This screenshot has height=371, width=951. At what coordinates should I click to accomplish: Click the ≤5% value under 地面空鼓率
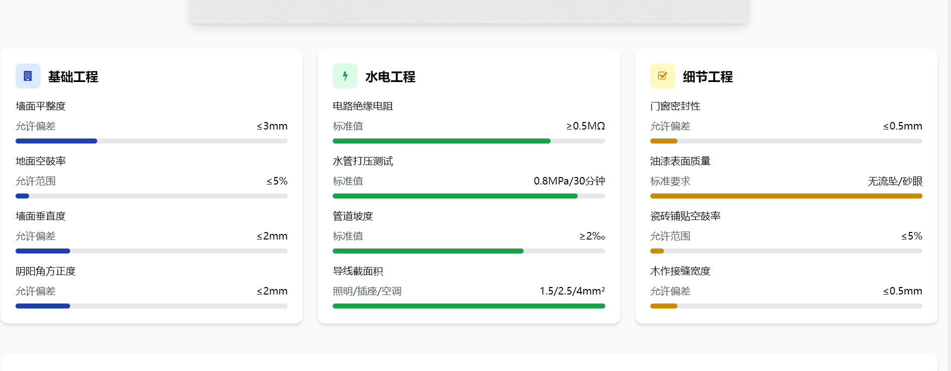[x=277, y=181]
